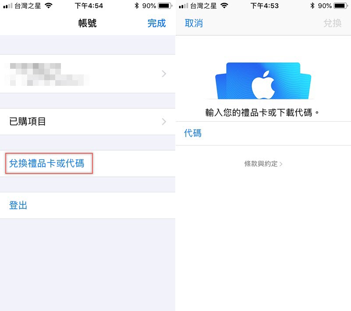Open the 兌換禮品卡或代碼 option

click(46, 163)
